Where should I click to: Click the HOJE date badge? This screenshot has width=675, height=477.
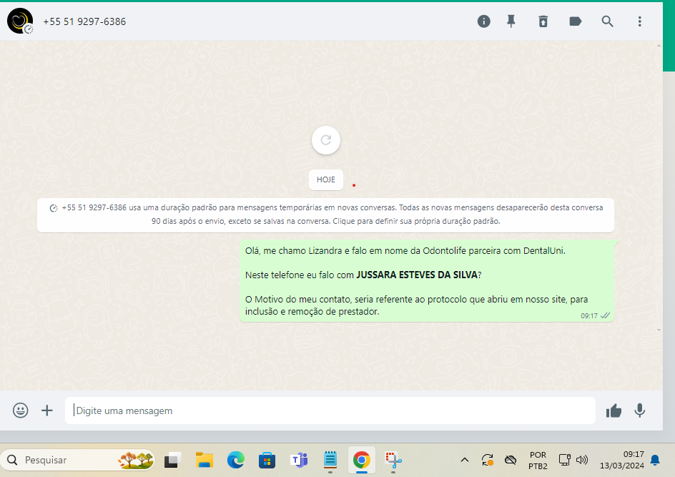pyautogui.click(x=326, y=180)
